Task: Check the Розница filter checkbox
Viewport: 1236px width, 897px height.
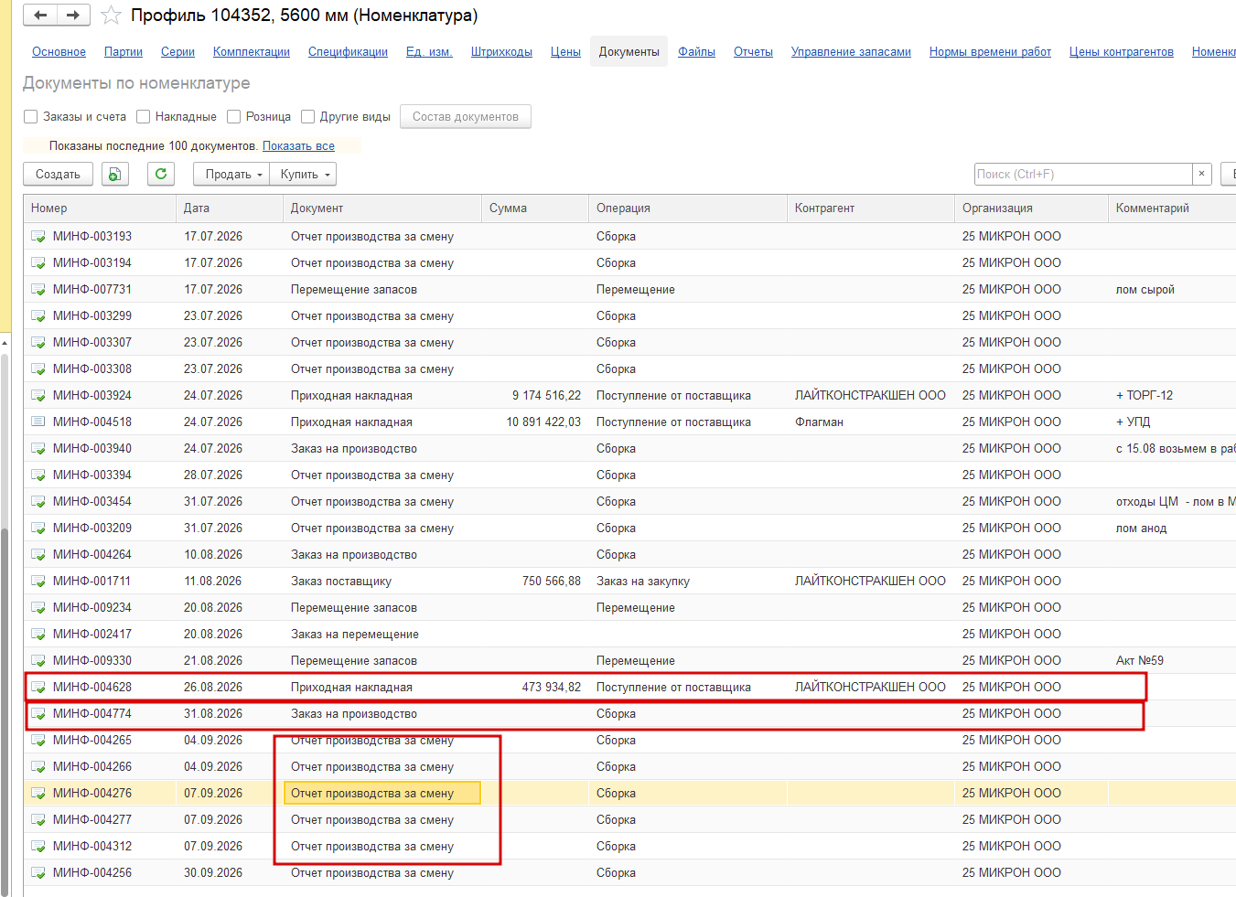Action: [x=233, y=116]
